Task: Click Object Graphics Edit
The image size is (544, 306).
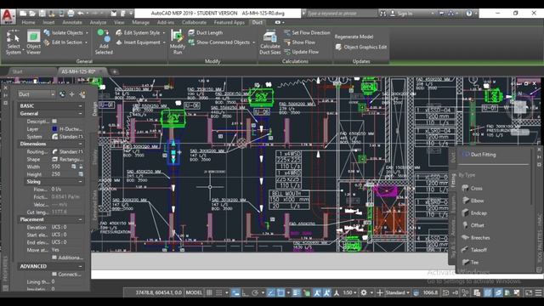Action: [360, 48]
